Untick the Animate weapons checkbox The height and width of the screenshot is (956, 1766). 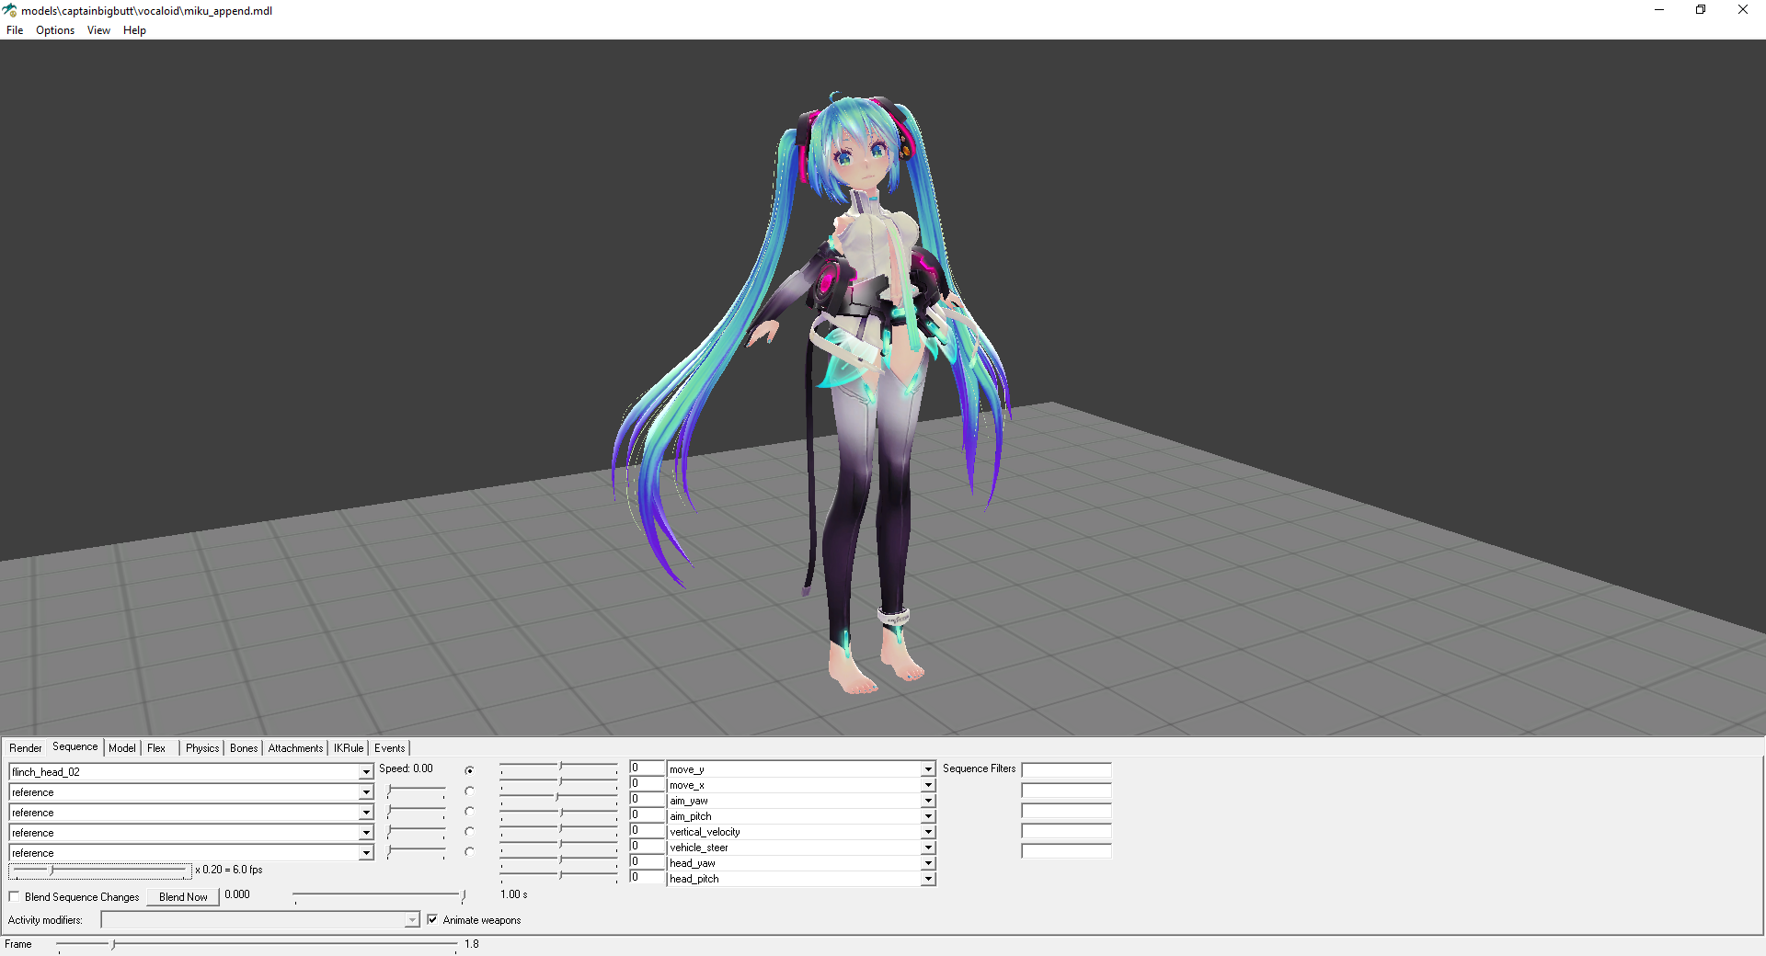tap(432, 919)
